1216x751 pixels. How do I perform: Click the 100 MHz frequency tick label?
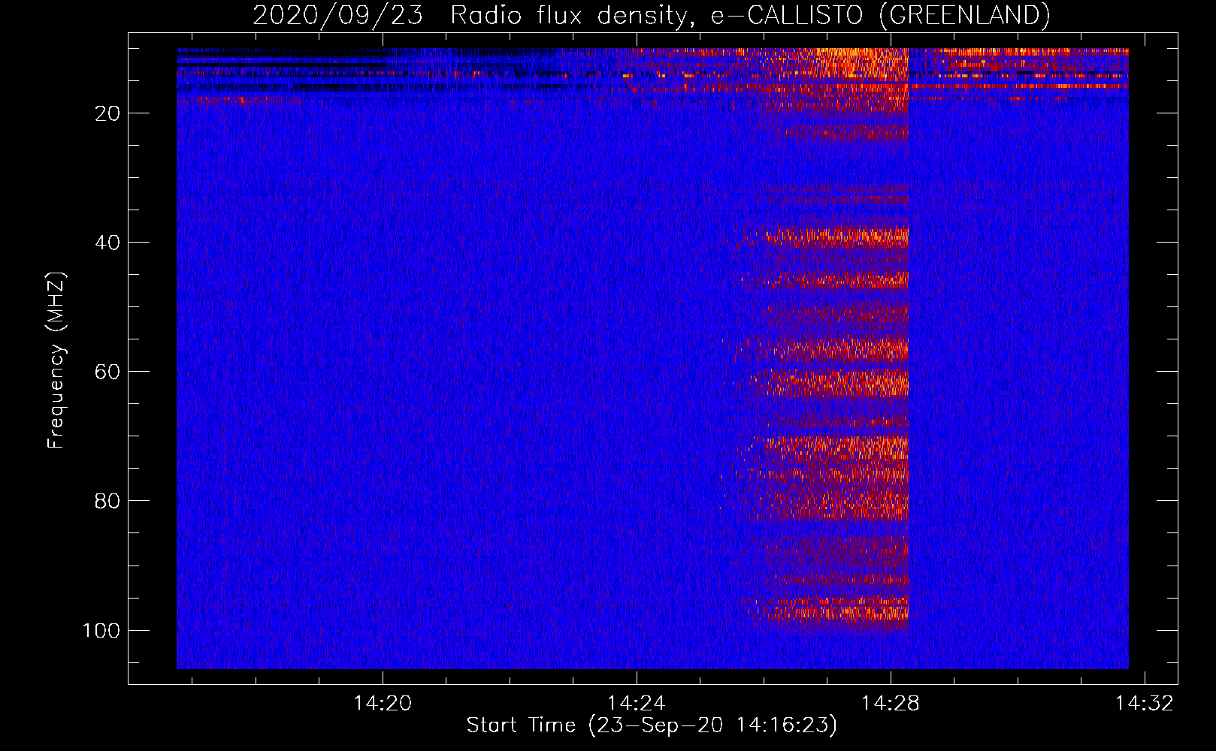click(101, 630)
